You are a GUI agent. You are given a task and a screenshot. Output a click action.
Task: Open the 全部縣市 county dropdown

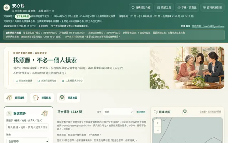click(28, 141)
